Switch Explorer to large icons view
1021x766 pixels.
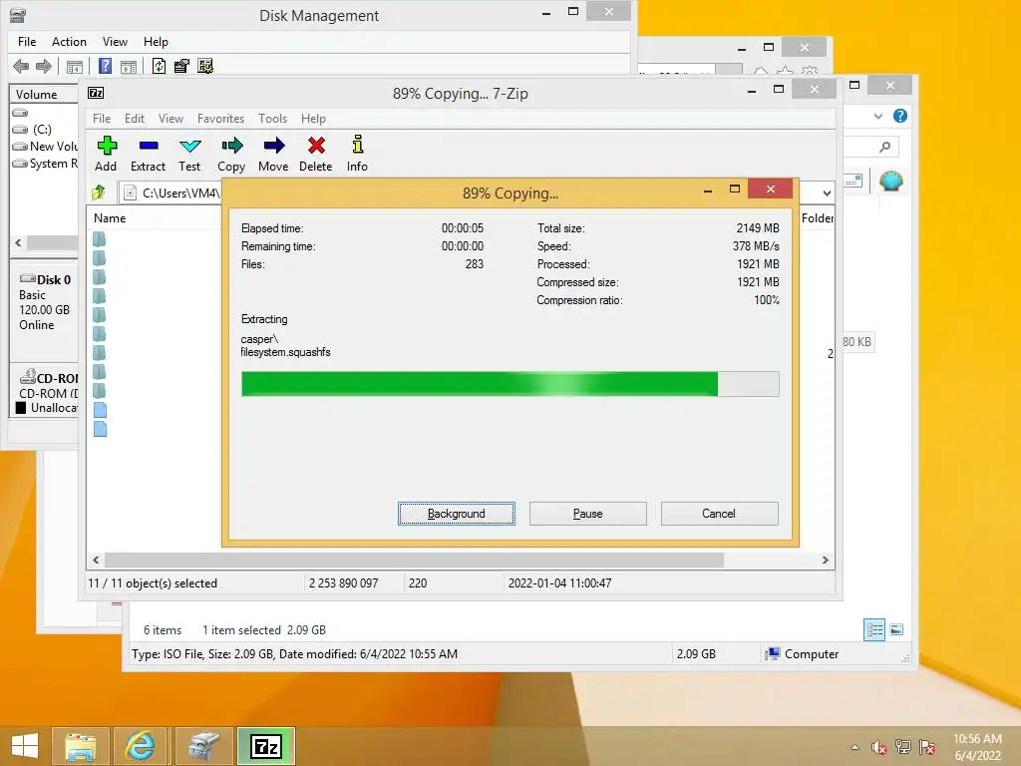coord(896,629)
